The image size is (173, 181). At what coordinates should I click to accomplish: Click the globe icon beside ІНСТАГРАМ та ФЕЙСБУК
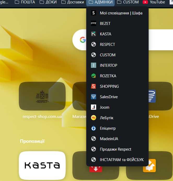click(x=94, y=160)
